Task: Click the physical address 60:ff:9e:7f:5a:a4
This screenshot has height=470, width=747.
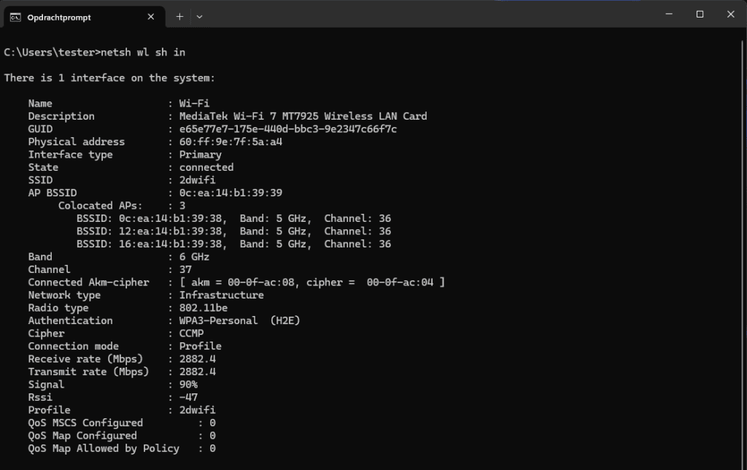Action: (231, 142)
